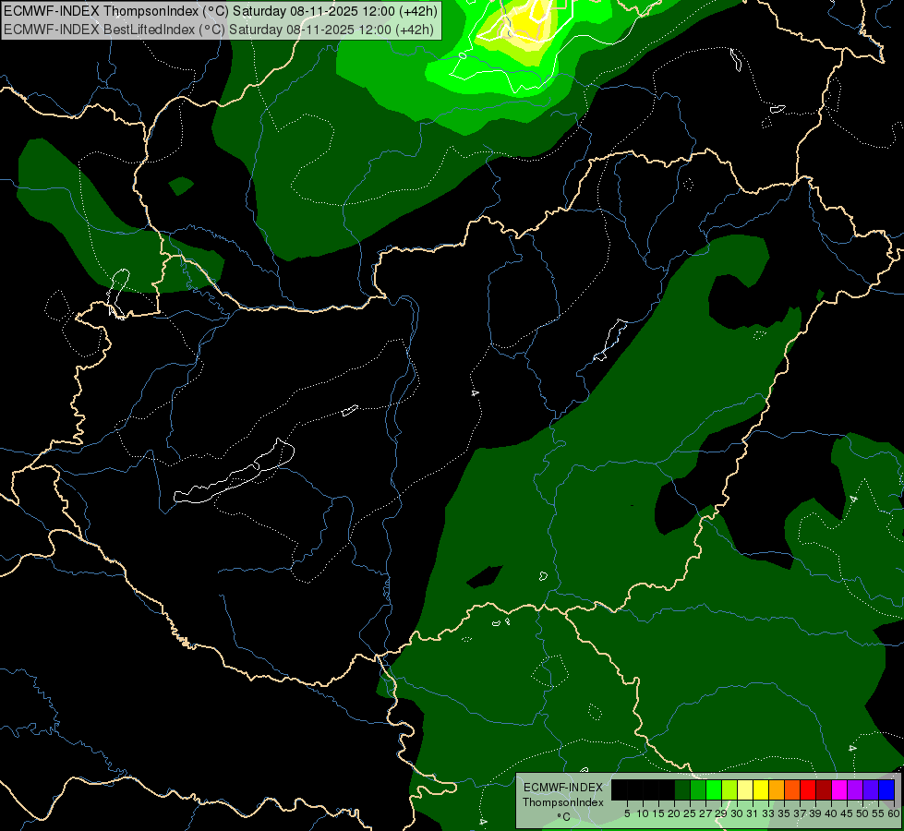Screen dimensions: 904x831
Task: Click the BestLiftedIndex title line at top
Action: 219,30
